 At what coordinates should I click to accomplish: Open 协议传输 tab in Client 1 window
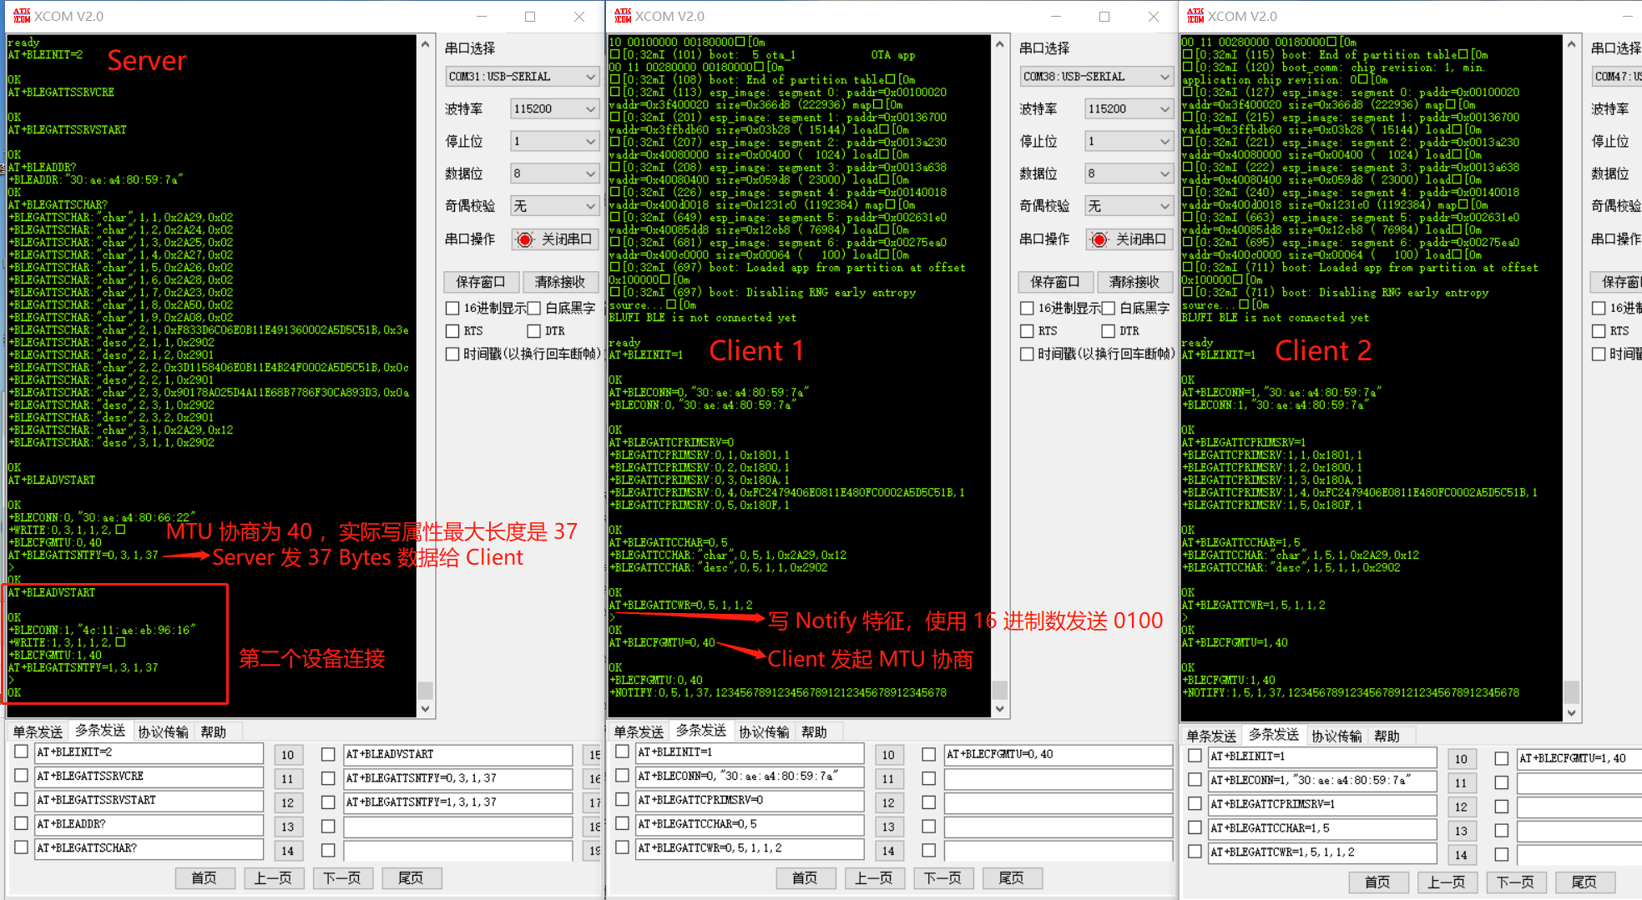click(x=764, y=732)
